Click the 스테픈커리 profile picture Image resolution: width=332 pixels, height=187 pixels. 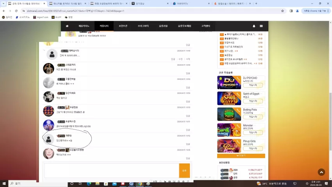click(48, 68)
